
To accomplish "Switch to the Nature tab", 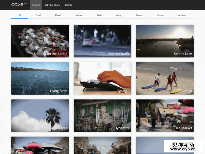I will [x=79, y=15].
